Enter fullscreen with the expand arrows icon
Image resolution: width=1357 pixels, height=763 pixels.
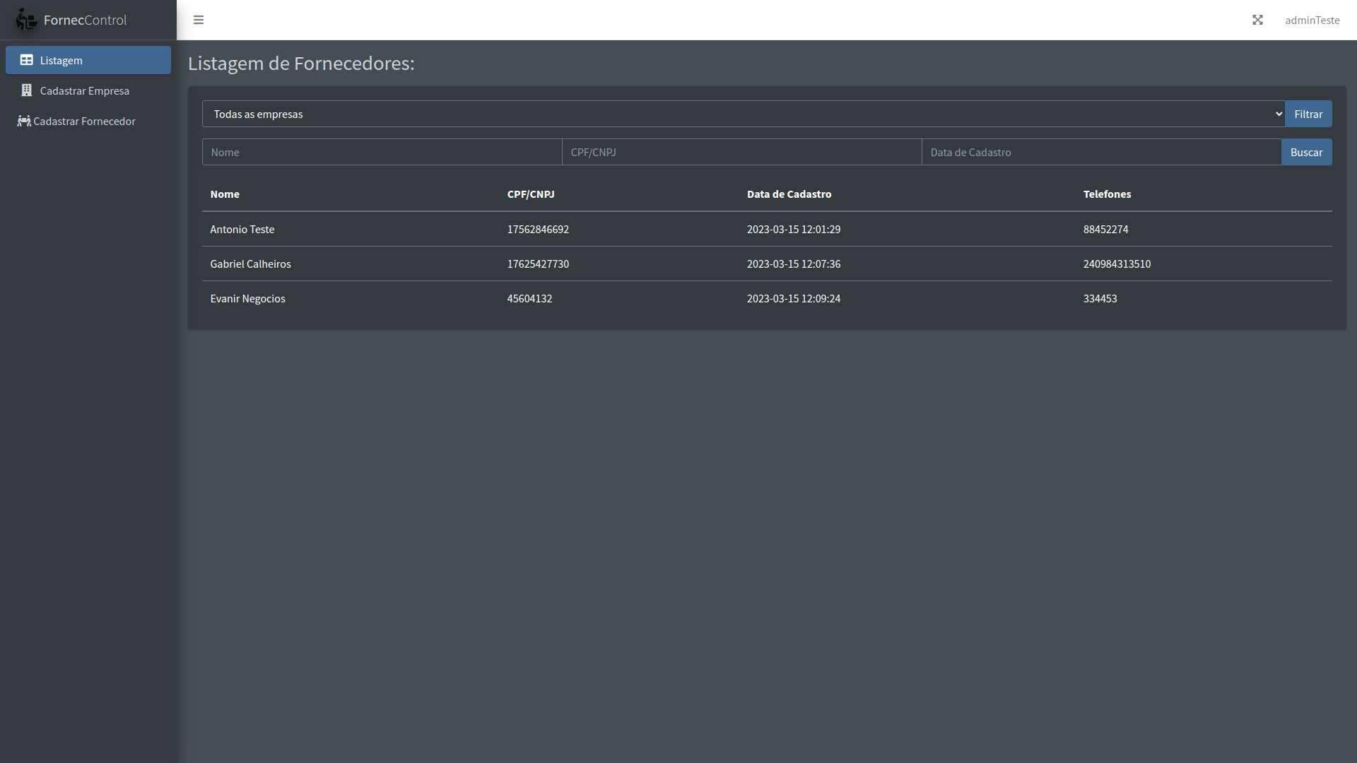coord(1257,20)
